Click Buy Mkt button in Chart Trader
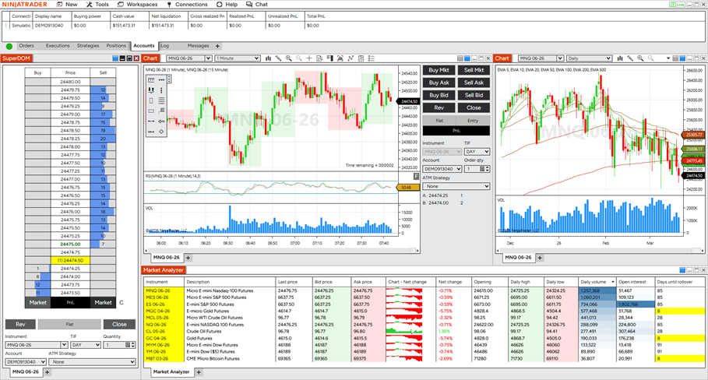The height and width of the screenshot is (380, 708). pos(439,70)
